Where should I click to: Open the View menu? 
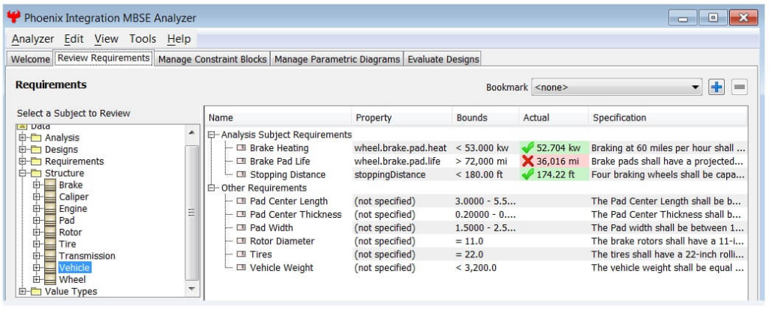[107, 39]
